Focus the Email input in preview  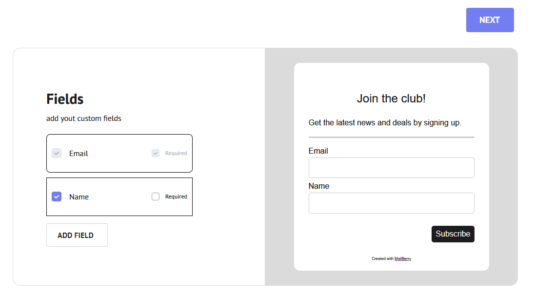click(x=391, y=168)
